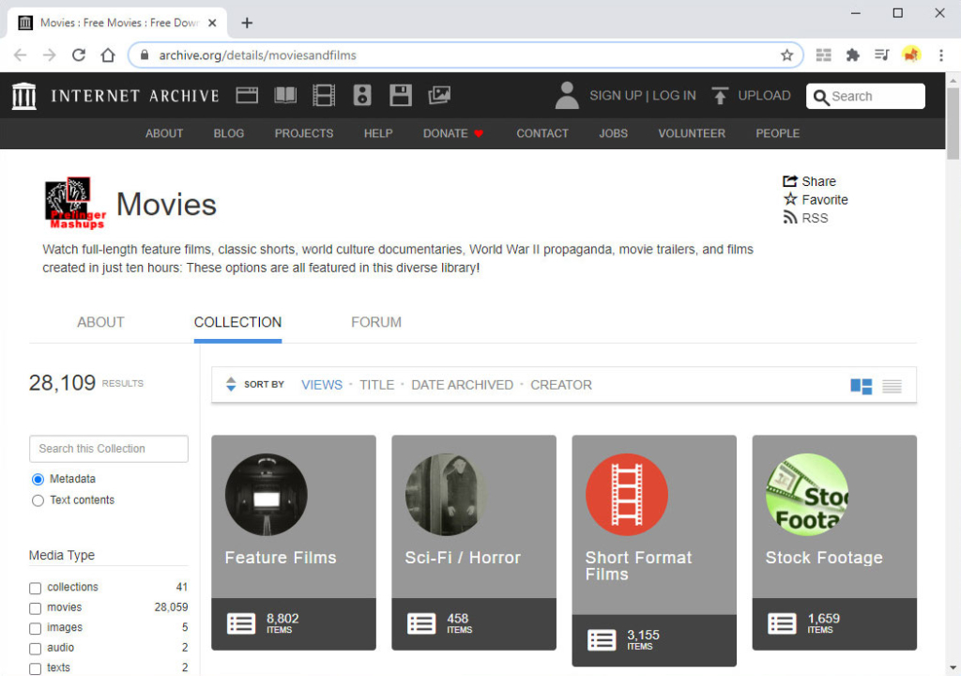The image size is (961, 676).
Task: Open BLOG in the navigation menu
Action: point(229,133)
